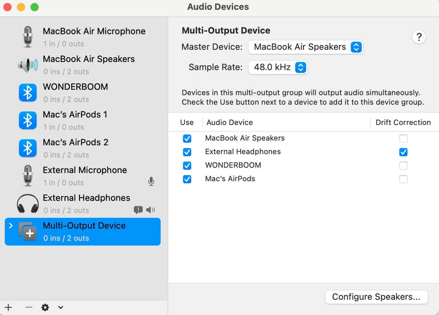Open the question mark help button
The height and width of the screenshot is (315, 439).
(419, 37)
